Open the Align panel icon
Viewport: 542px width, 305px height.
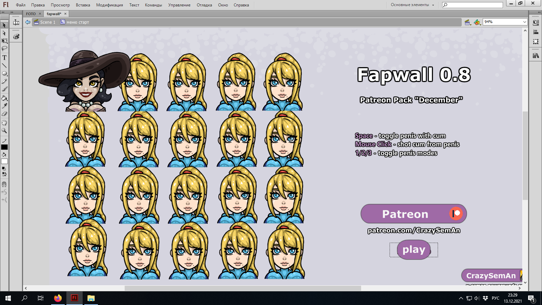tap(536, 32)
